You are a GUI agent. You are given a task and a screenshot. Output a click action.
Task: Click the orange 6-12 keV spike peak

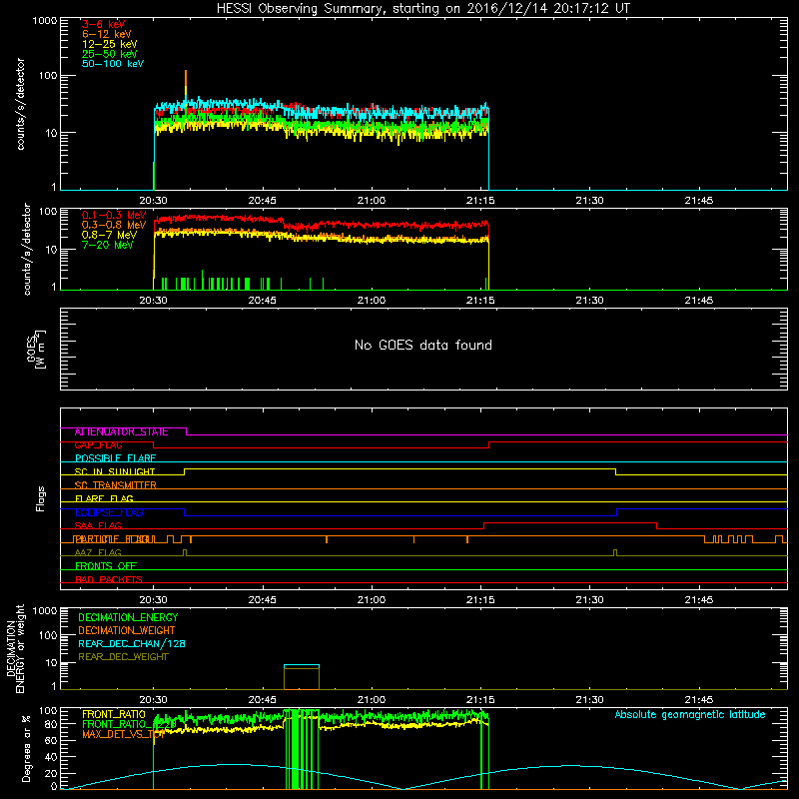186,72
